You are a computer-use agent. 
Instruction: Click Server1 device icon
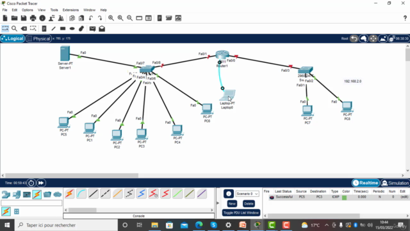[x=65, y=53]
